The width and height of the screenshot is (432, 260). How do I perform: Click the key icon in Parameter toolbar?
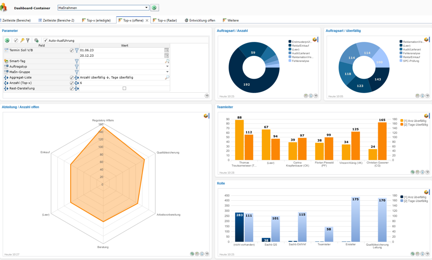pos(22,40)
